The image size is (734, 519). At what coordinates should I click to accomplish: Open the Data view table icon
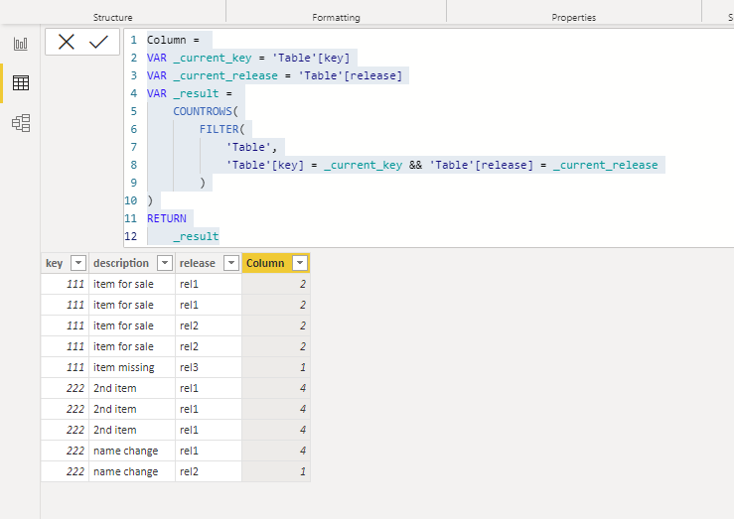pyautogui.click(x=21, y=83)
